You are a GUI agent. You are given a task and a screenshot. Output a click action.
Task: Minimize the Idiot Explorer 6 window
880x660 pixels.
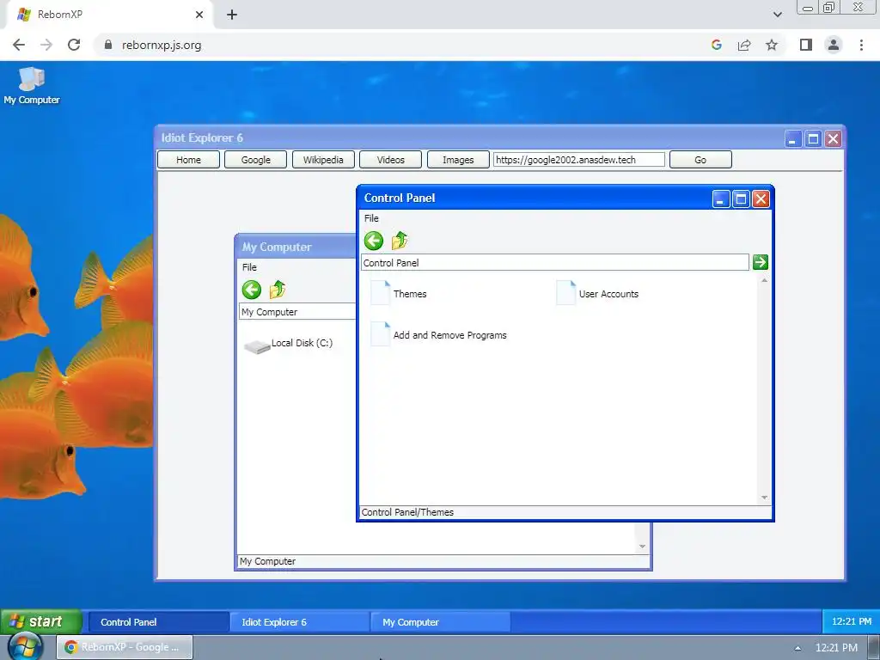click(792, 138)
